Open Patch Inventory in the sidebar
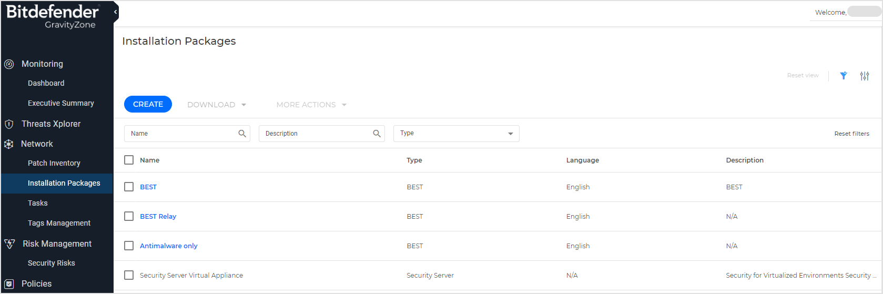Image resolution: width=883 pixels, height=294 pixels. point(54,163)
